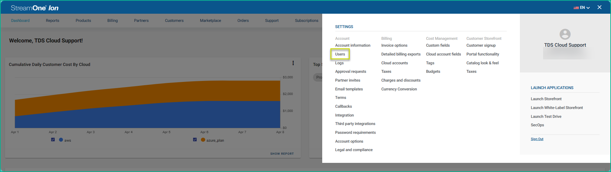The image size is (611, 172).
Task: Open Third party integrations
Action: pos(355,124)
